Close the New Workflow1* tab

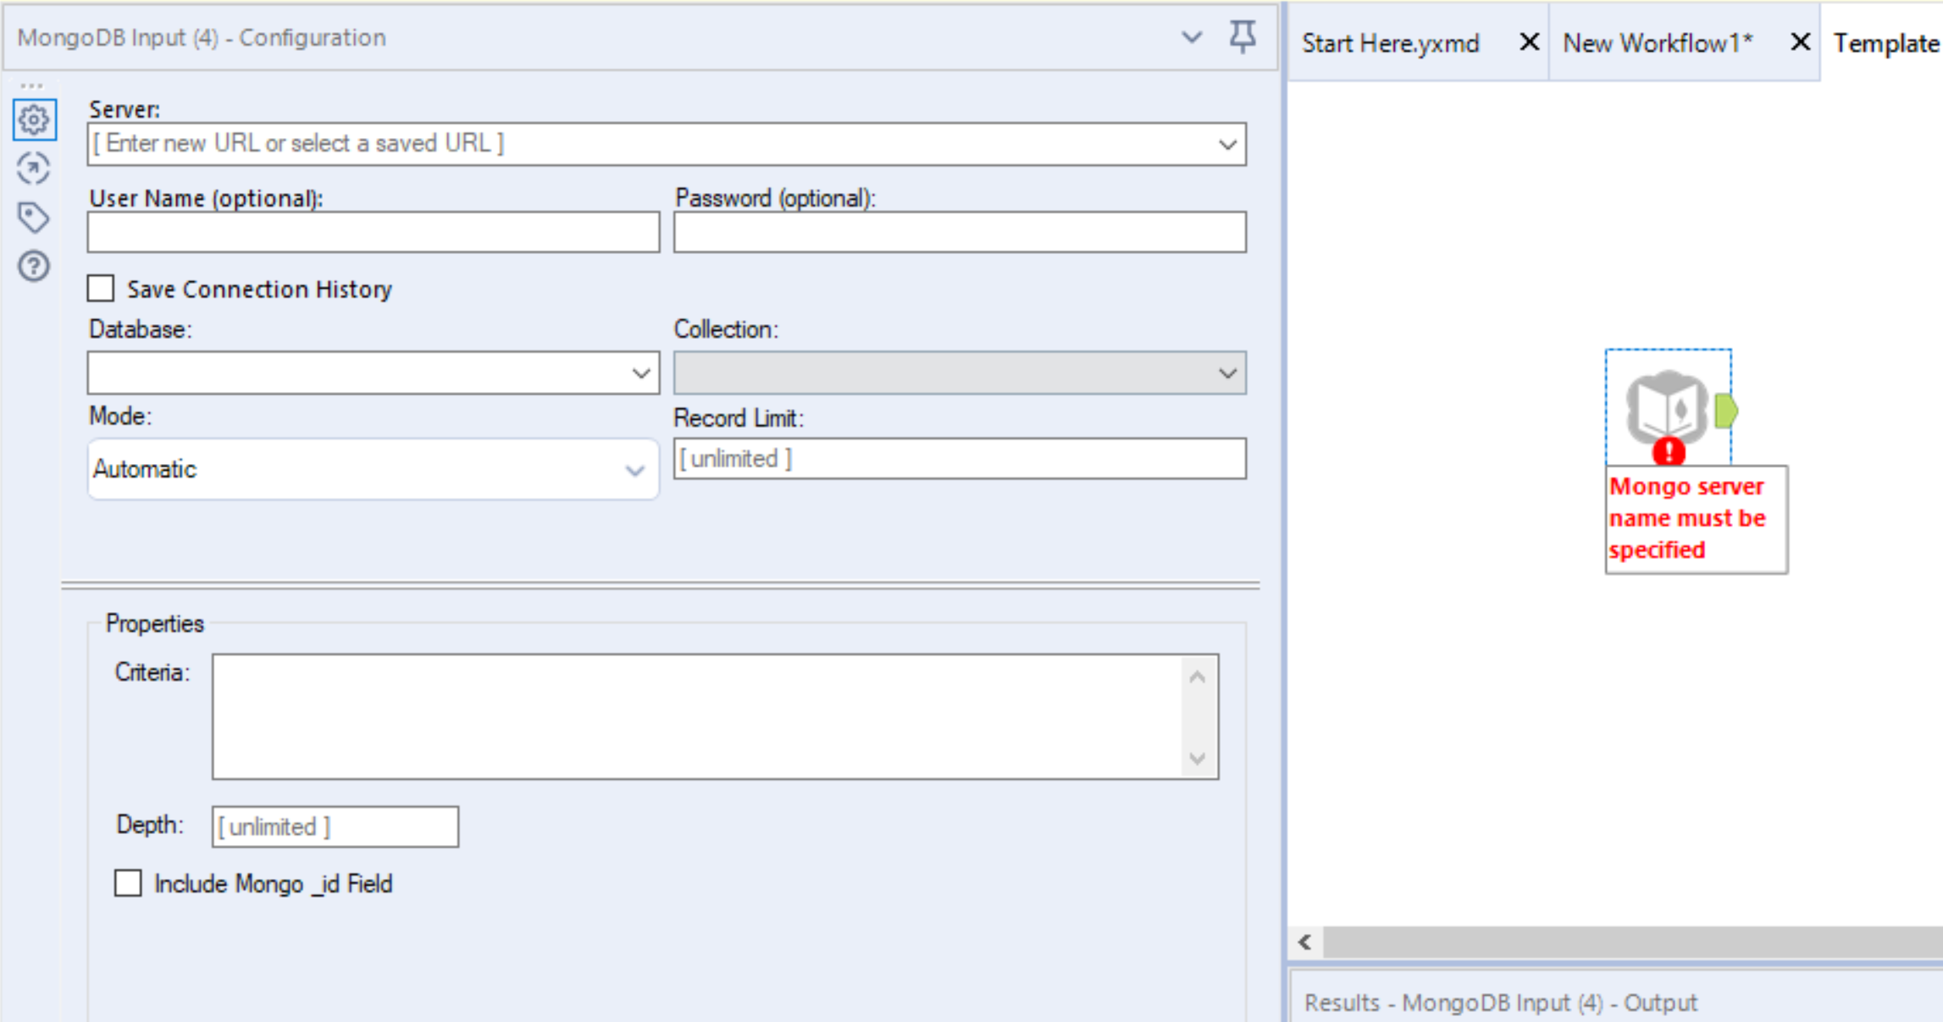pyautogui.click(x=1800, y=41)
